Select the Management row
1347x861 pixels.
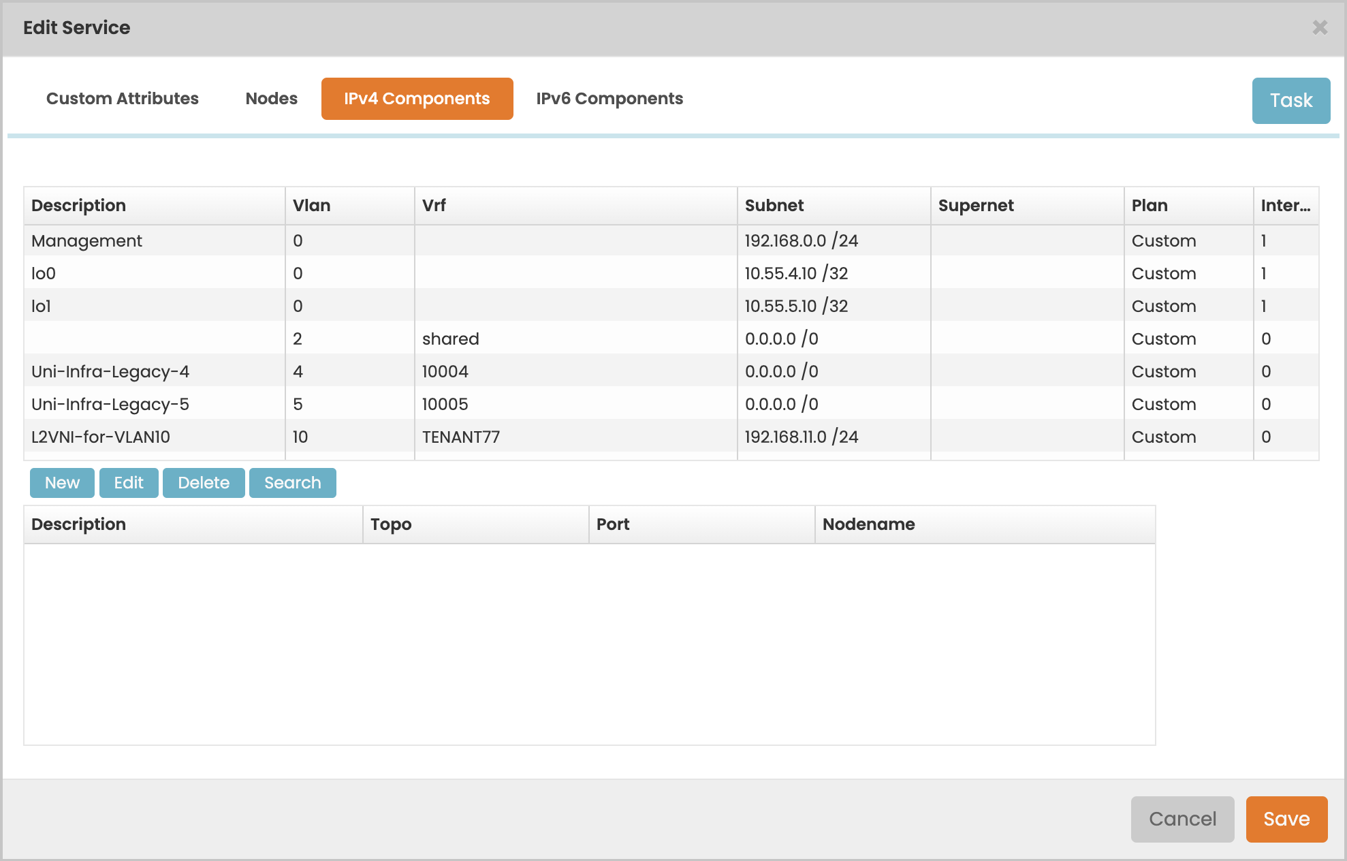pyautogui.click(x=87, y=241)
